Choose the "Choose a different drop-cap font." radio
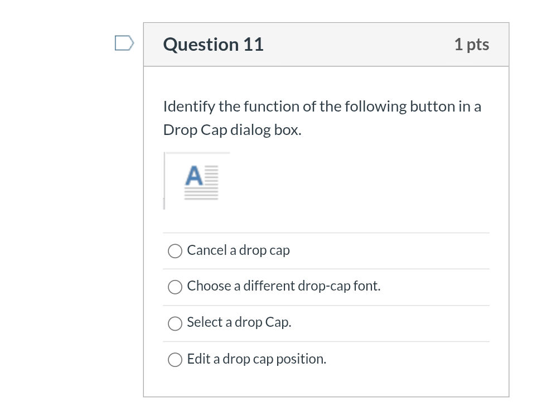 [x=175, y=287]
